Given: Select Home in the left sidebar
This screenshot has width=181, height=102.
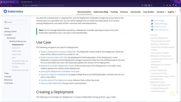Looking at the screenshot, I should pos(7,28).
